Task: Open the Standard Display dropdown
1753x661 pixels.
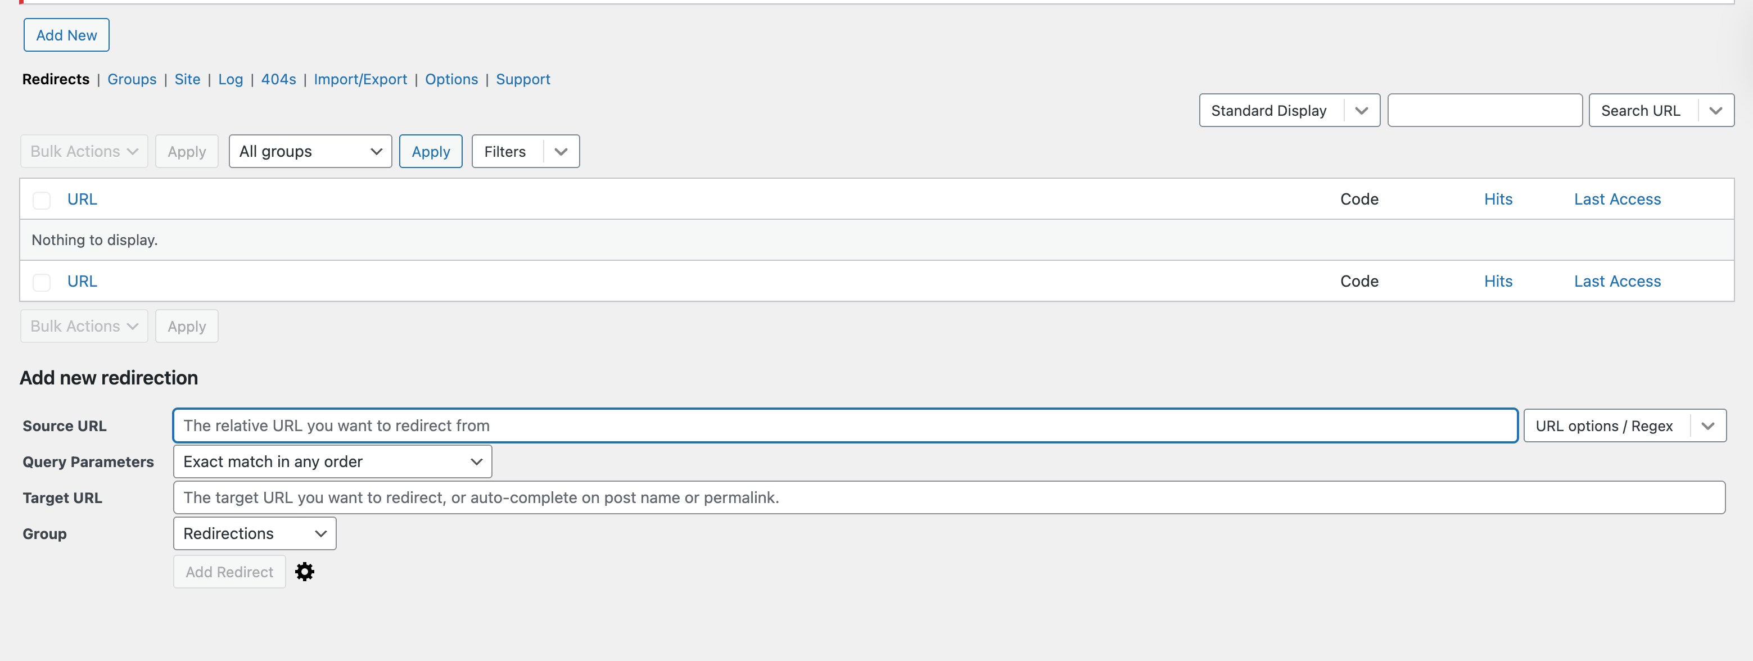Action: [x=1288, y=111]
